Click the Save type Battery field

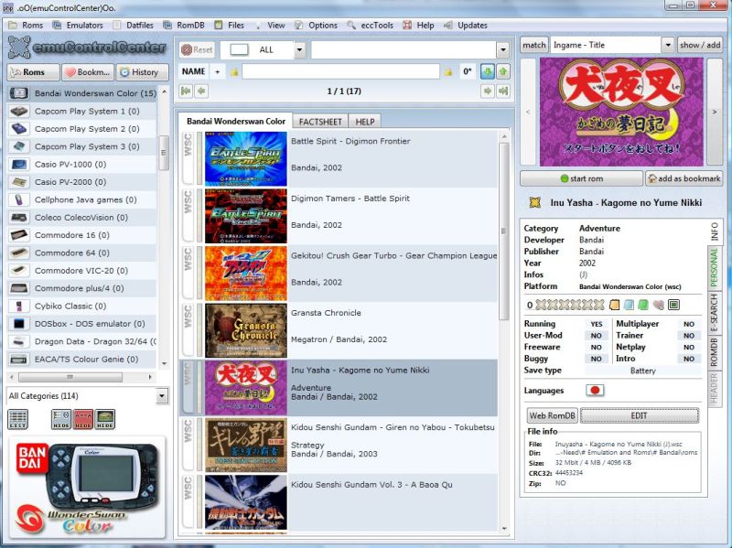click(643, 371)
